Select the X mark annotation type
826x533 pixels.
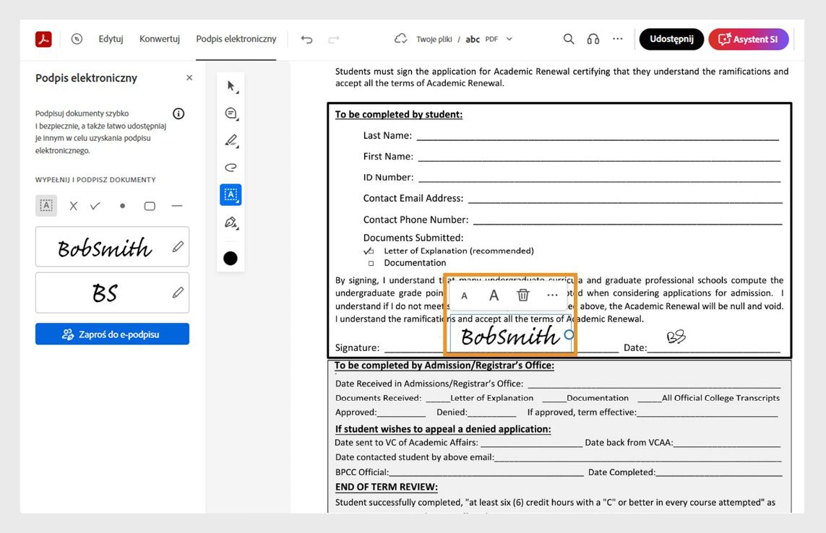tap(74, 205)
